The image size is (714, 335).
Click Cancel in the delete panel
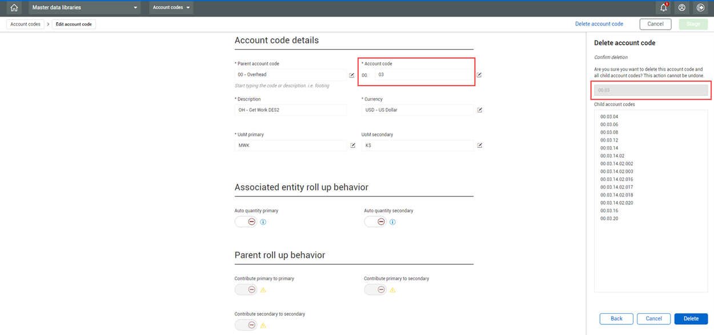653,318
